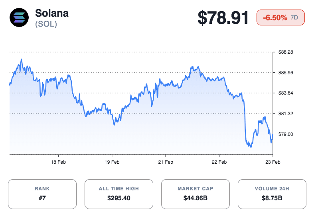The height and width of the screenshot is (211, 312).
Task: Click the 18 Feb date marker
Action: point(58,162)
